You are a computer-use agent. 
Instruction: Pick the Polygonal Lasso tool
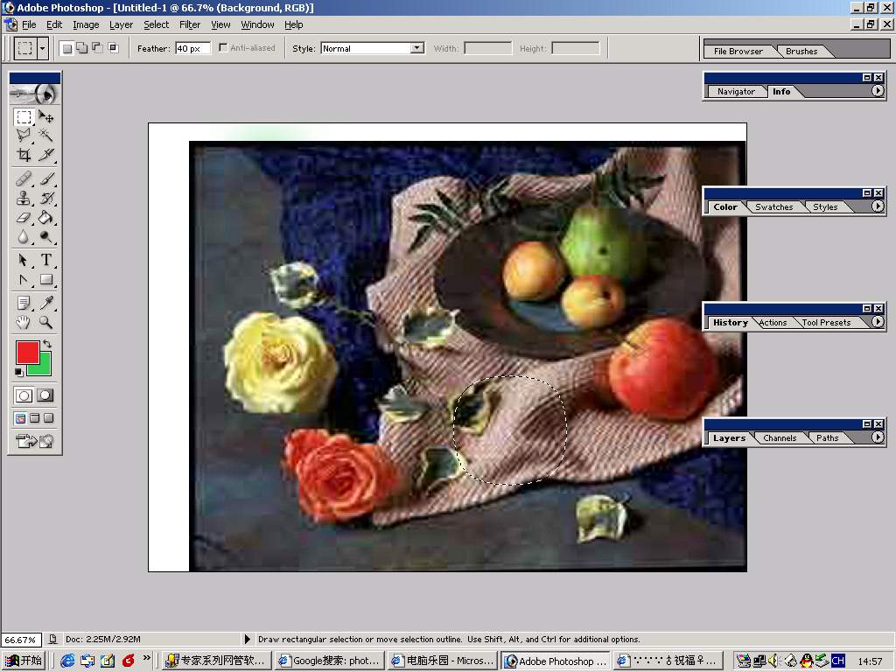24,136
